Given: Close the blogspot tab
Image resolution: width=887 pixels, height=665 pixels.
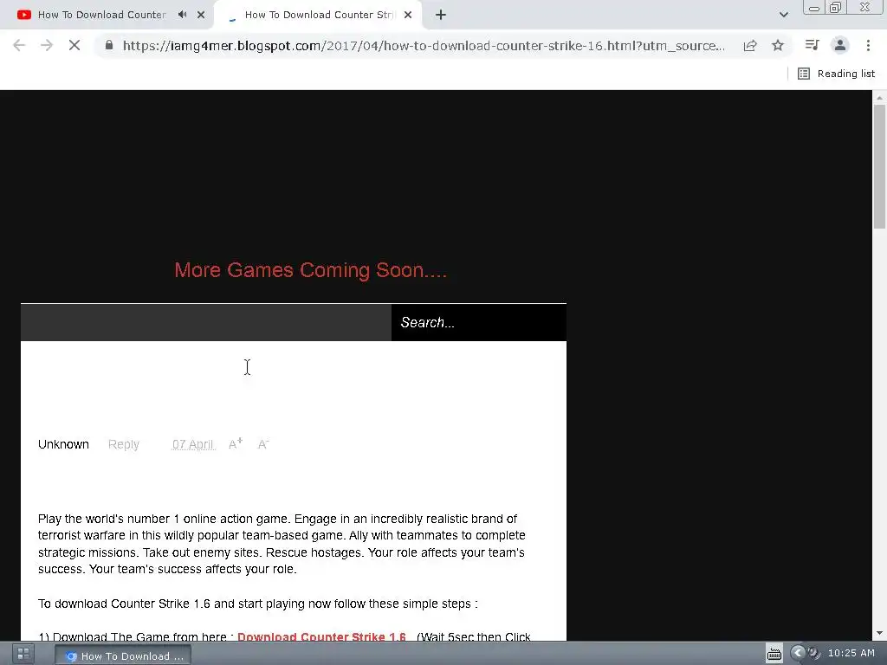Looking at the screenshot, I should point(408,15).
